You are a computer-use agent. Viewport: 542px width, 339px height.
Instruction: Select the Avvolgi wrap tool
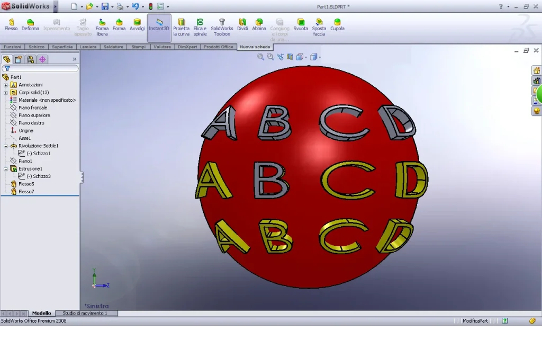pyautogui.click(x=137, y=25)
